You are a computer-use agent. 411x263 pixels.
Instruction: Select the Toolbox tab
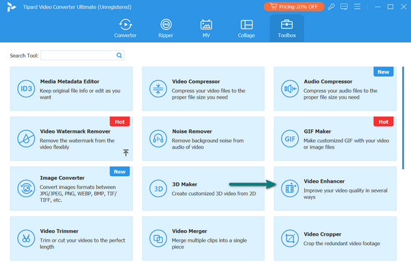coord(287,28)
